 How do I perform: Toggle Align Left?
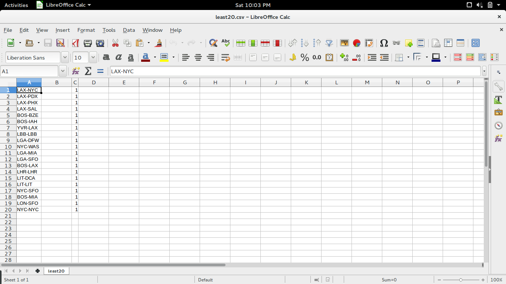tap(186, 57)
